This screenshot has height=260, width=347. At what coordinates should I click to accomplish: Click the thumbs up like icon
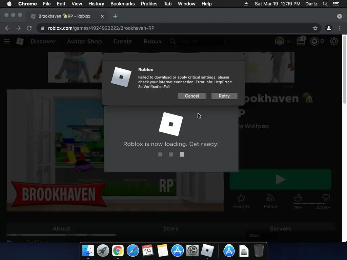298,198
